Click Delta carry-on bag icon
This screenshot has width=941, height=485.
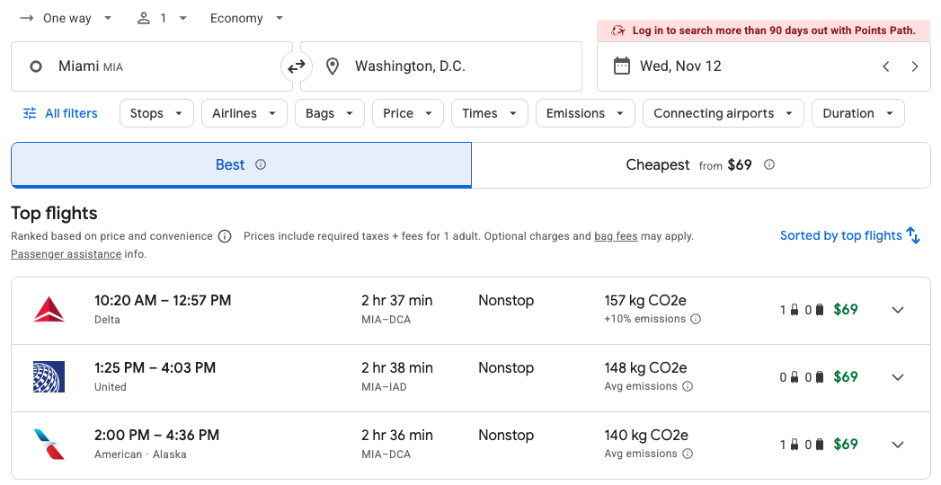click(794, 310)
